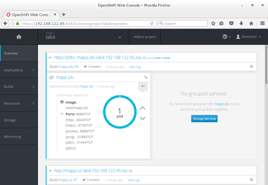
Task: Click the Pocket icon
Action: pos(231,23)
